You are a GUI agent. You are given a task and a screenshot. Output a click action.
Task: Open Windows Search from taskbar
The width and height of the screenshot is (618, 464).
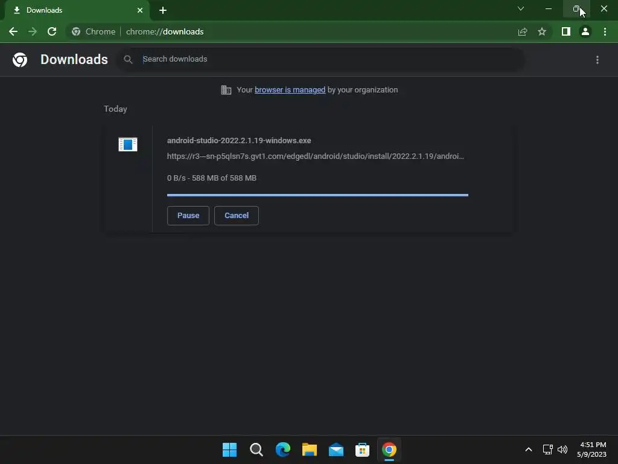point(256,449)
